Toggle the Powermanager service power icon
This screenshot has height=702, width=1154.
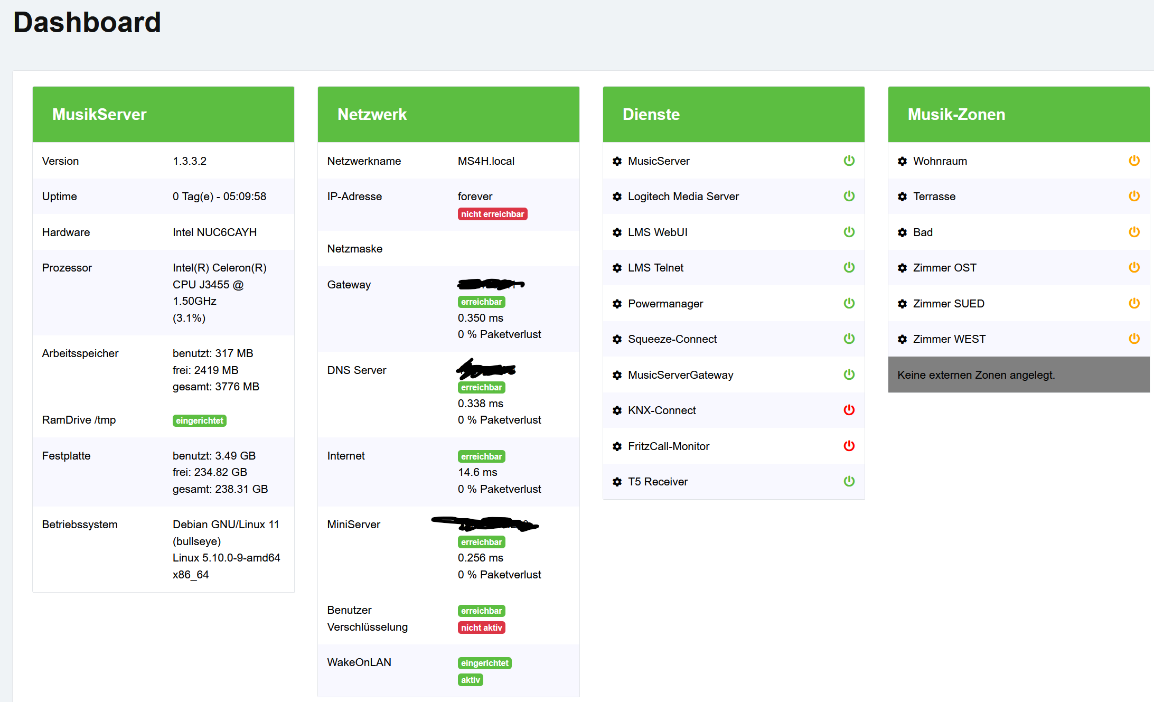click(x=849, y=303)
